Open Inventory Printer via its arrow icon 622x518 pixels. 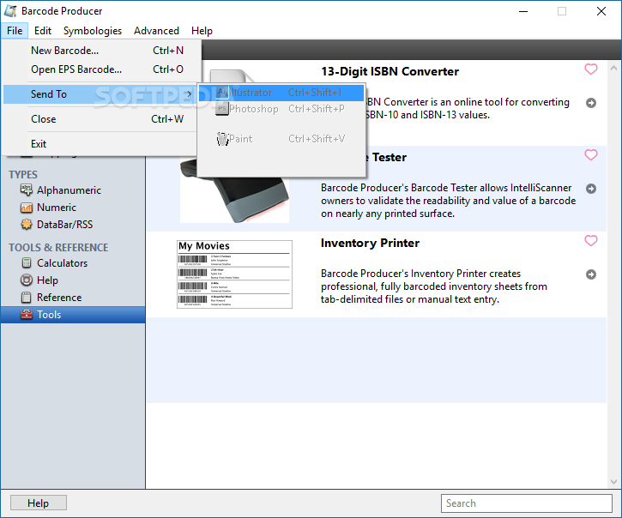pos(590,274)
